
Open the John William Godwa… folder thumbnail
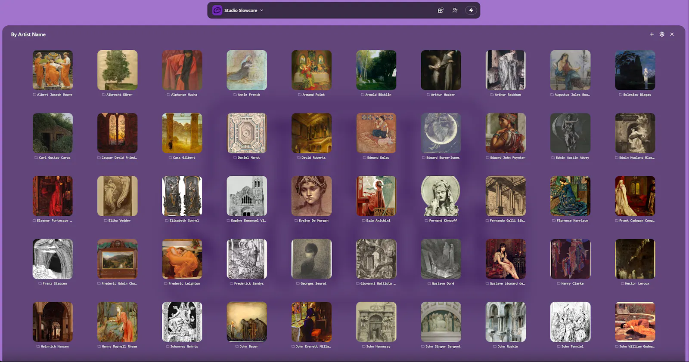(x=635, y=322)
